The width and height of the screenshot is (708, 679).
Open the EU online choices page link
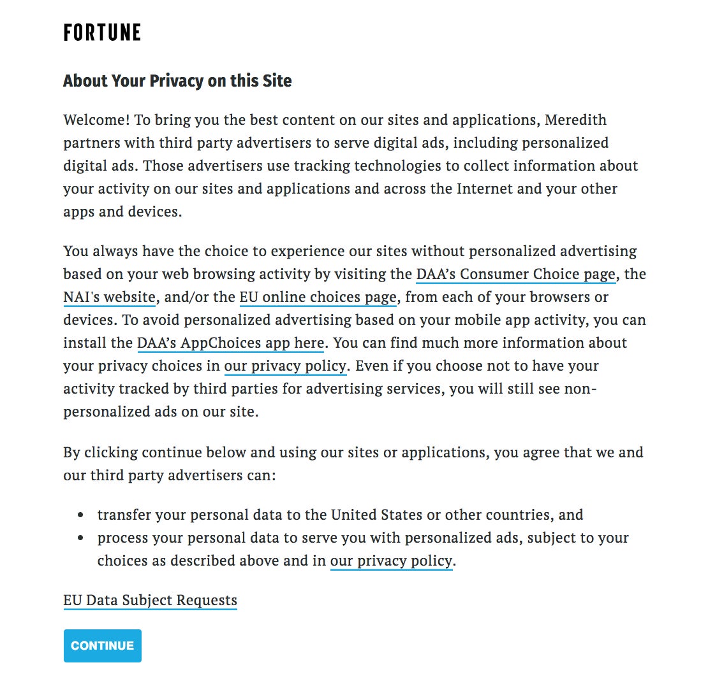tap(318, 297)
